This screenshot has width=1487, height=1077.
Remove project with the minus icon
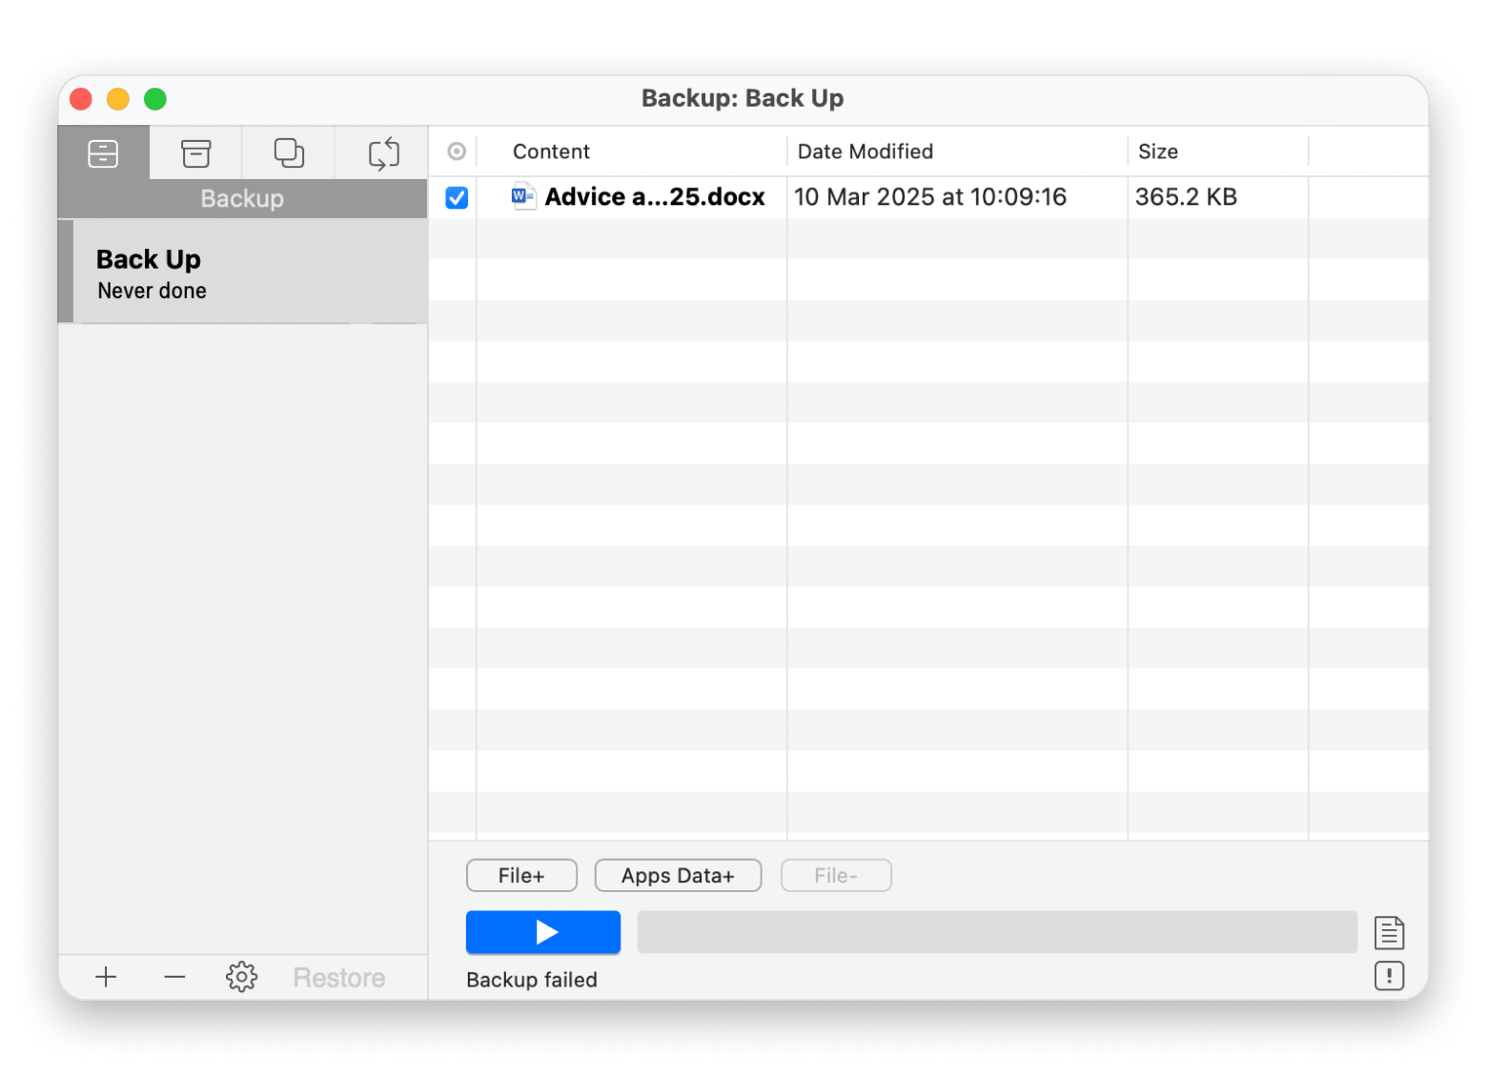tap(174, 977)
